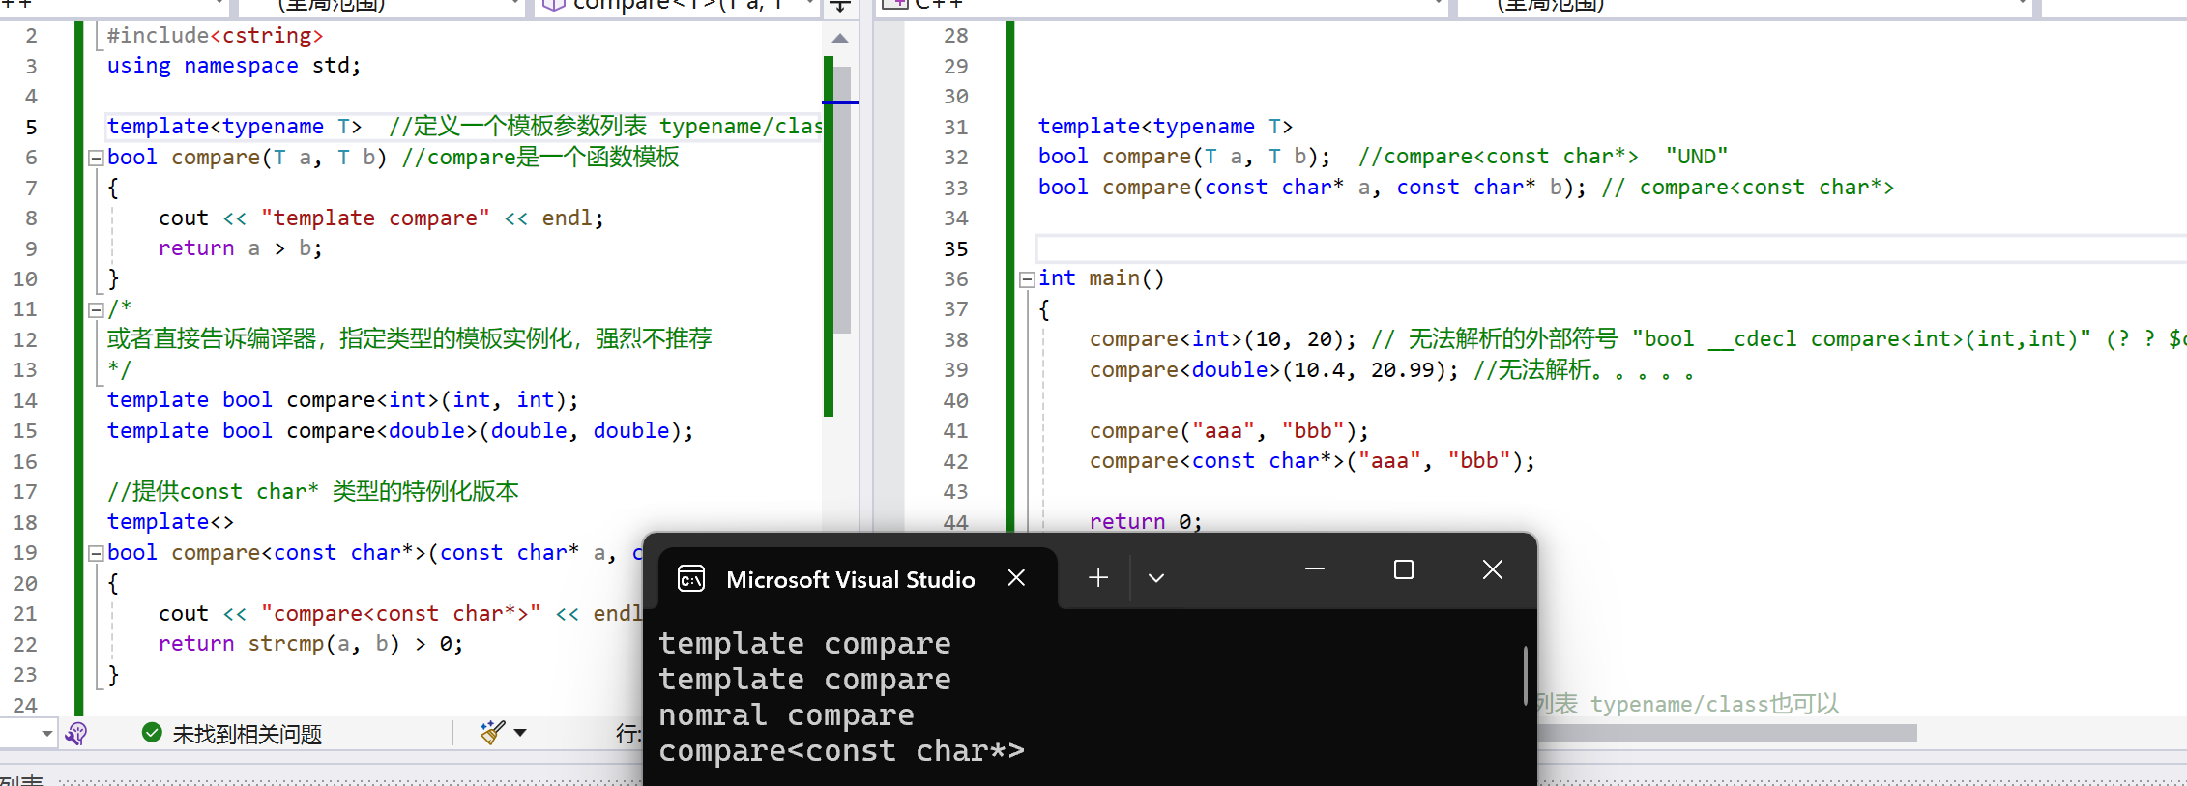Maximize the terminal window
This screenshot has height=786, width=2187.
click(x=1404, y=569)
